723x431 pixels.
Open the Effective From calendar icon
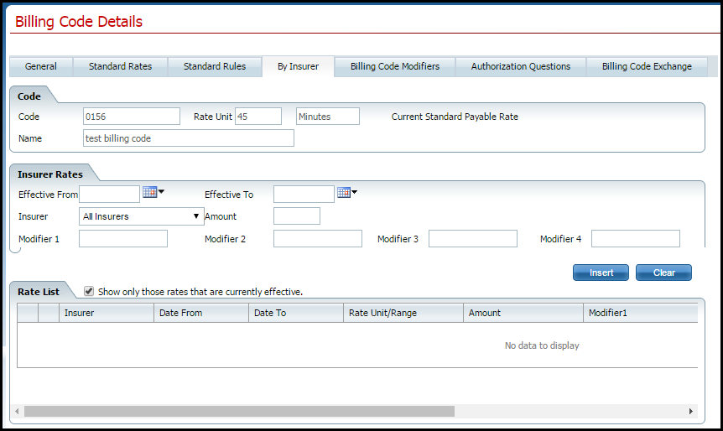click(x=150, y=192)
